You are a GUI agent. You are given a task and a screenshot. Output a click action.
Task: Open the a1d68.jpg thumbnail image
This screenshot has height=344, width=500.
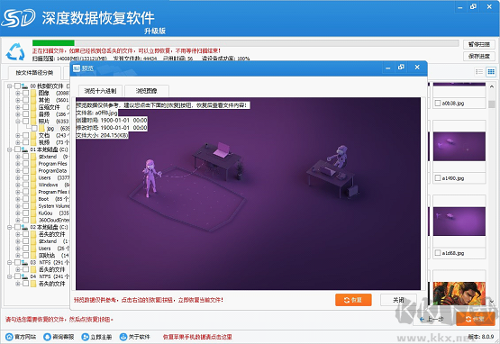(459, 222)
